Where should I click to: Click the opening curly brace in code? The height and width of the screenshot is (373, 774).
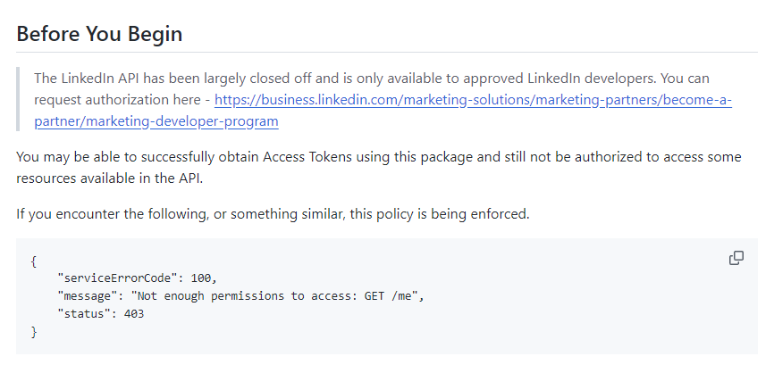pyautogui.click(x=33, y=260)
